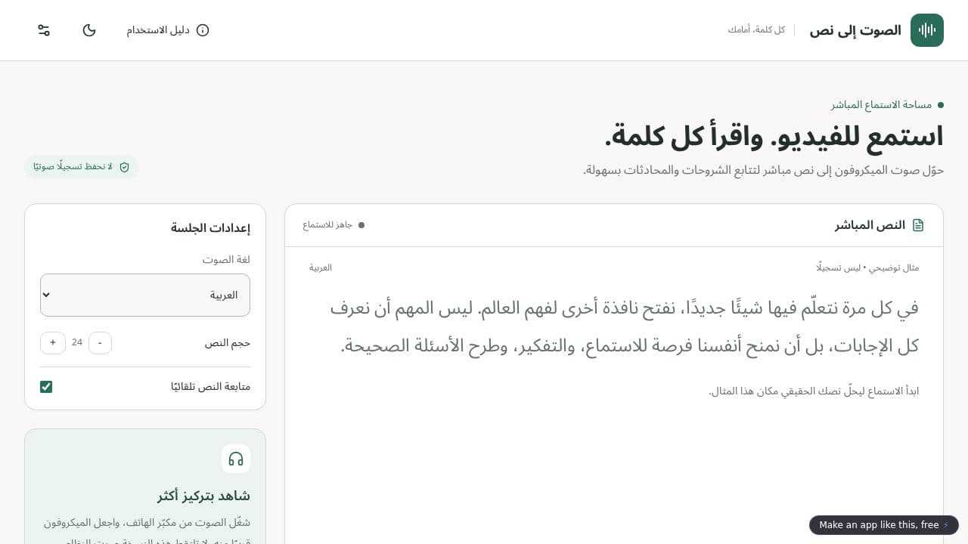Click the sample transcript paragraph

[625, 326]
